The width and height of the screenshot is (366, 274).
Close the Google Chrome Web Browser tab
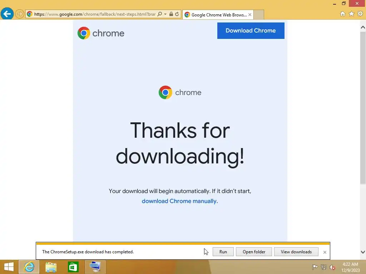[250, 14]
